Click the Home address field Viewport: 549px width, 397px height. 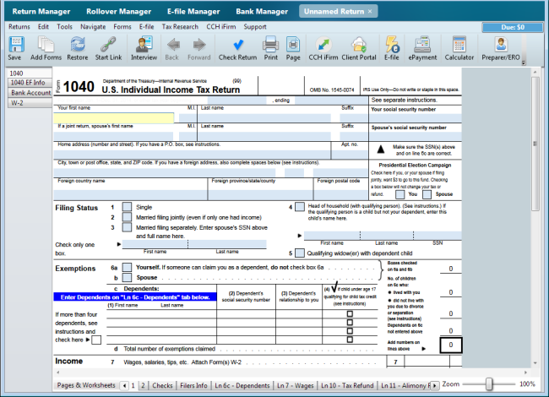click(192, 155)
